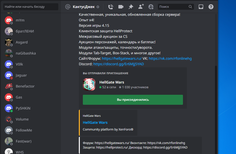This screenshot has width=236, height=154.
Task: Open the inbox
Action: click(201, 7)
